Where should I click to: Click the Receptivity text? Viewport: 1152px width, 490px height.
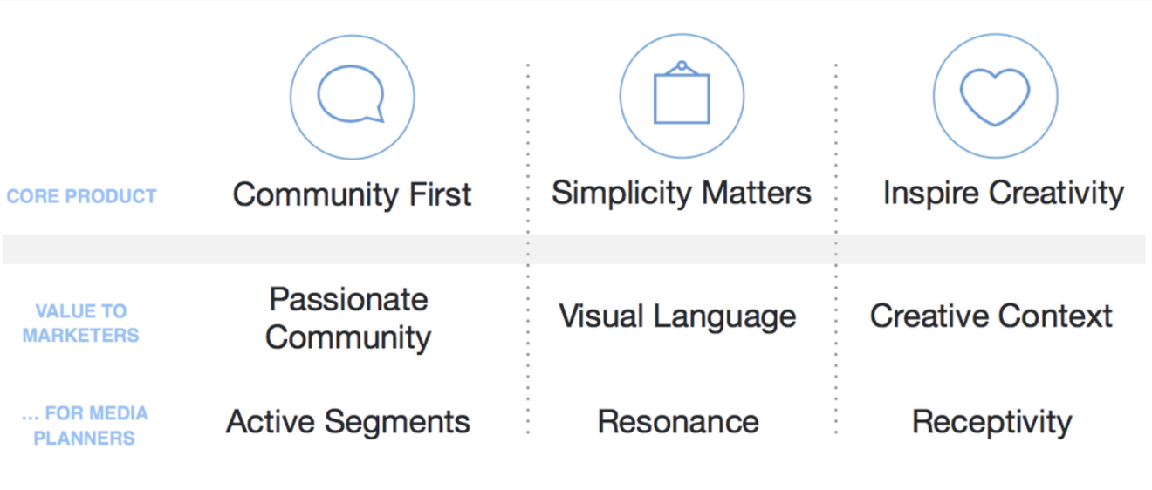pos(992,423)
